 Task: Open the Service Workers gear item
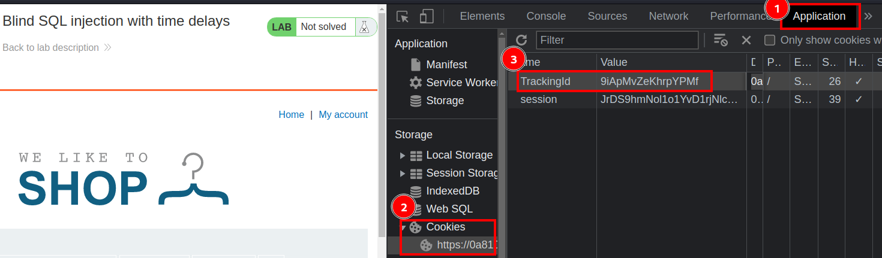pyautogui.click(x=460, y=83)
